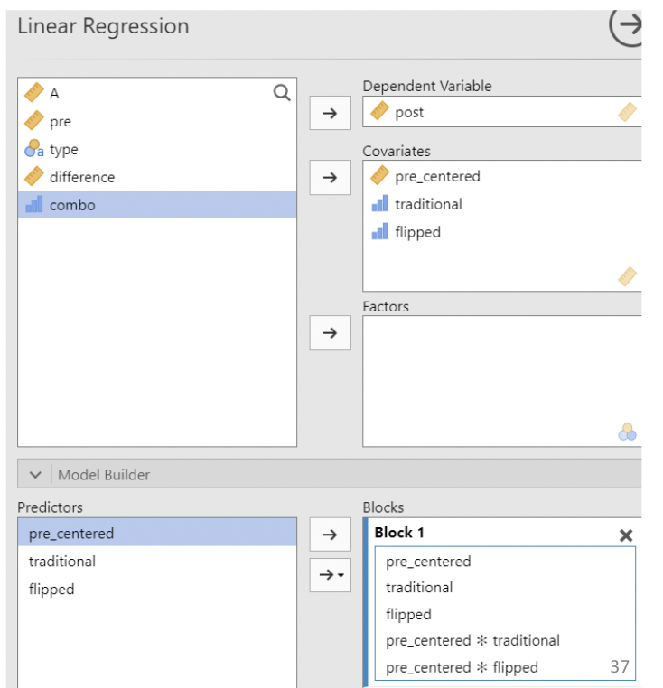This screenshot has height=688, width=663.
Task: Click the ruler icon beside post
Action: (x=379, y=112)
